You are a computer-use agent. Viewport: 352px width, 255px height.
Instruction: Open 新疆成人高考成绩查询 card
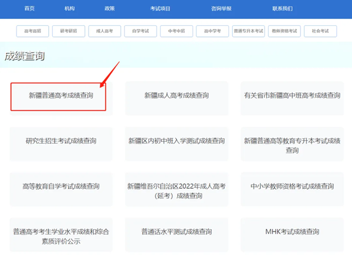tap(177, 96)
